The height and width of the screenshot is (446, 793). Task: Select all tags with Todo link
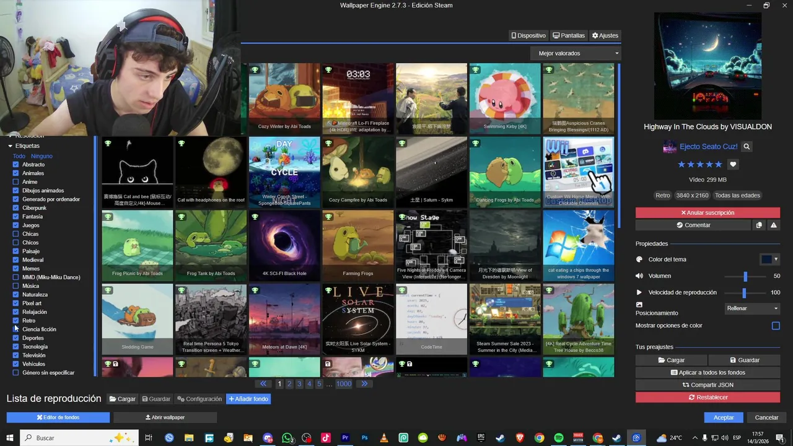point(19,156)
